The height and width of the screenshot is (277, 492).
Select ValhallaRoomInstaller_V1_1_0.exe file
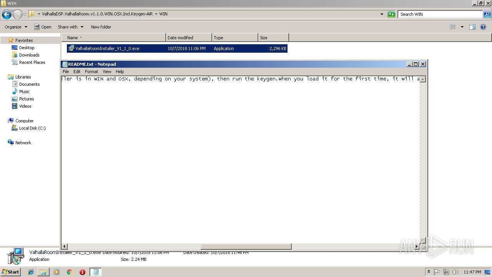tap(177, 48)
